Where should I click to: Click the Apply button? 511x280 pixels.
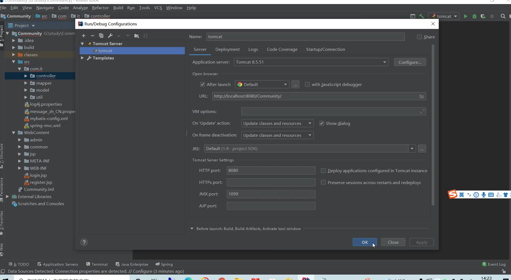[421, 242]
